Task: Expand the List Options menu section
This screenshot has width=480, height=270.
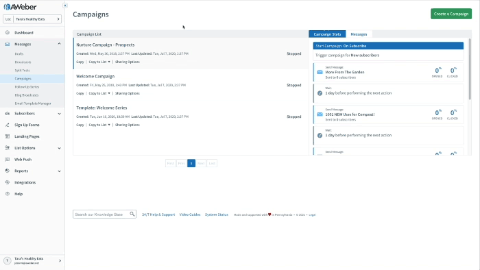Action: pyautogui.click(x=59, y=148)
